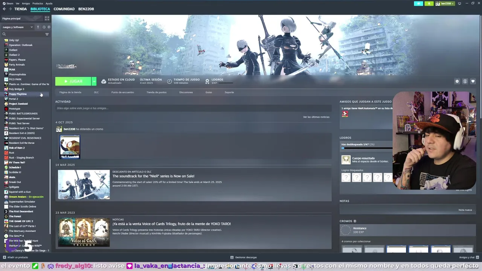Screen dimensions: 482x271
Task: Open the Ver menu
Action: point(18,3)
